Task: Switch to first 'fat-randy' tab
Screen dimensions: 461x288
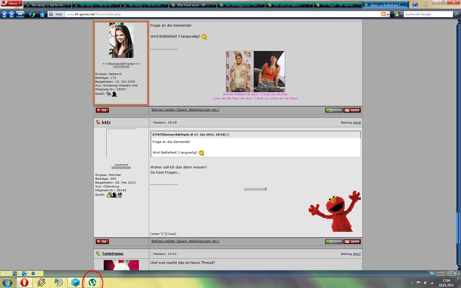Action: [47, 5]
